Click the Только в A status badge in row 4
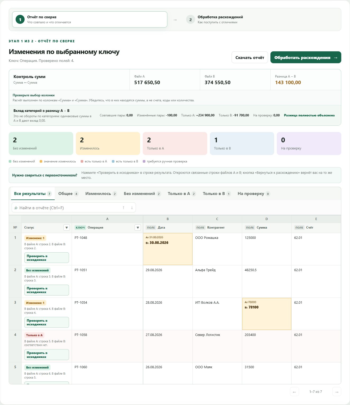350x405 pixels. 34,335
